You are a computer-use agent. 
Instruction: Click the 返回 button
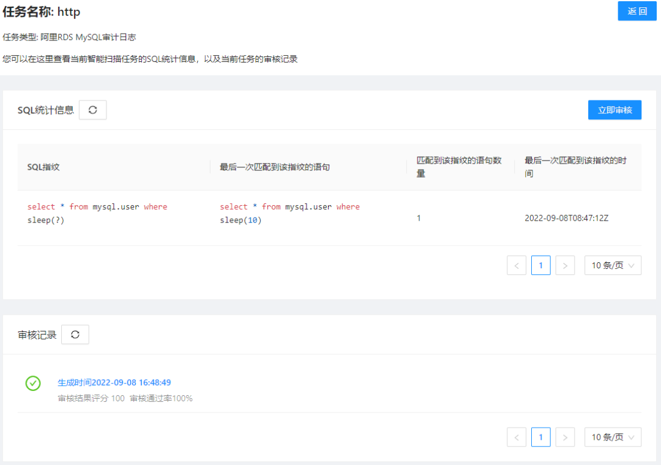click(x=637, y=11)
